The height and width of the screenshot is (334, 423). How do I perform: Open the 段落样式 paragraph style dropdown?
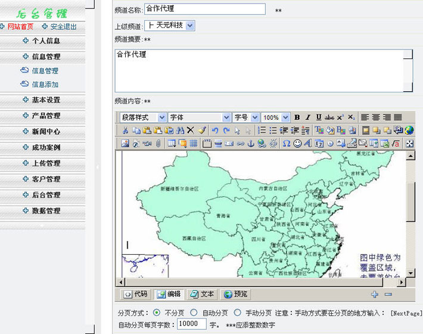(x=143, y=117)
